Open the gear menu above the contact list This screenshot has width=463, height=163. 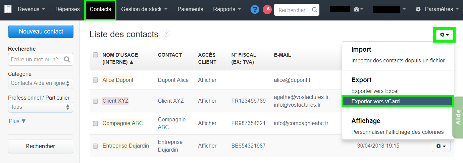(x=445, y=35)
